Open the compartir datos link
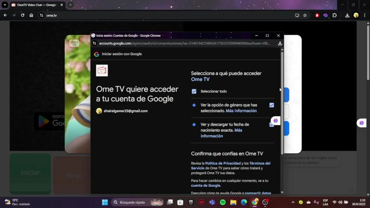Screen dimensions: 370x208 pyautogui.click(x=258, y=193)
